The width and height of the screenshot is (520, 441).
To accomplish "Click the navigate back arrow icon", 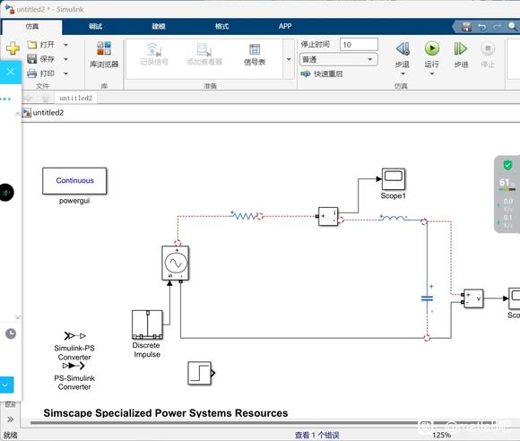I will 28,98.
